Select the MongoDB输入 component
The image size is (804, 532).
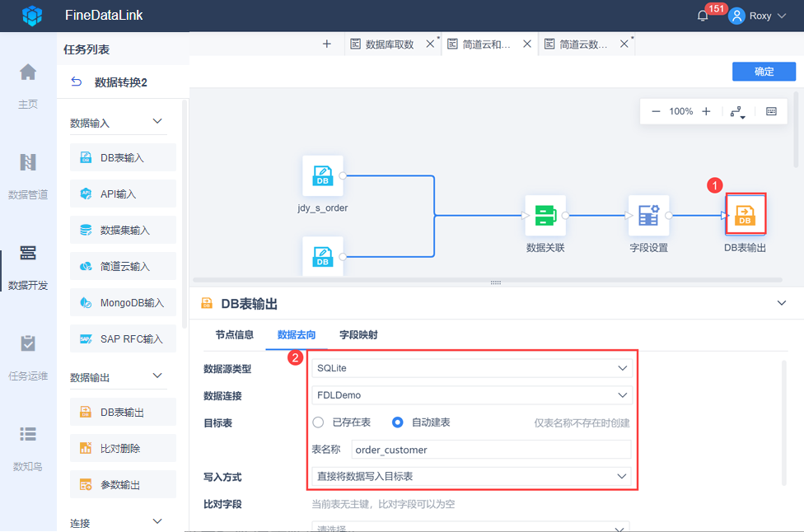[123, 302]
